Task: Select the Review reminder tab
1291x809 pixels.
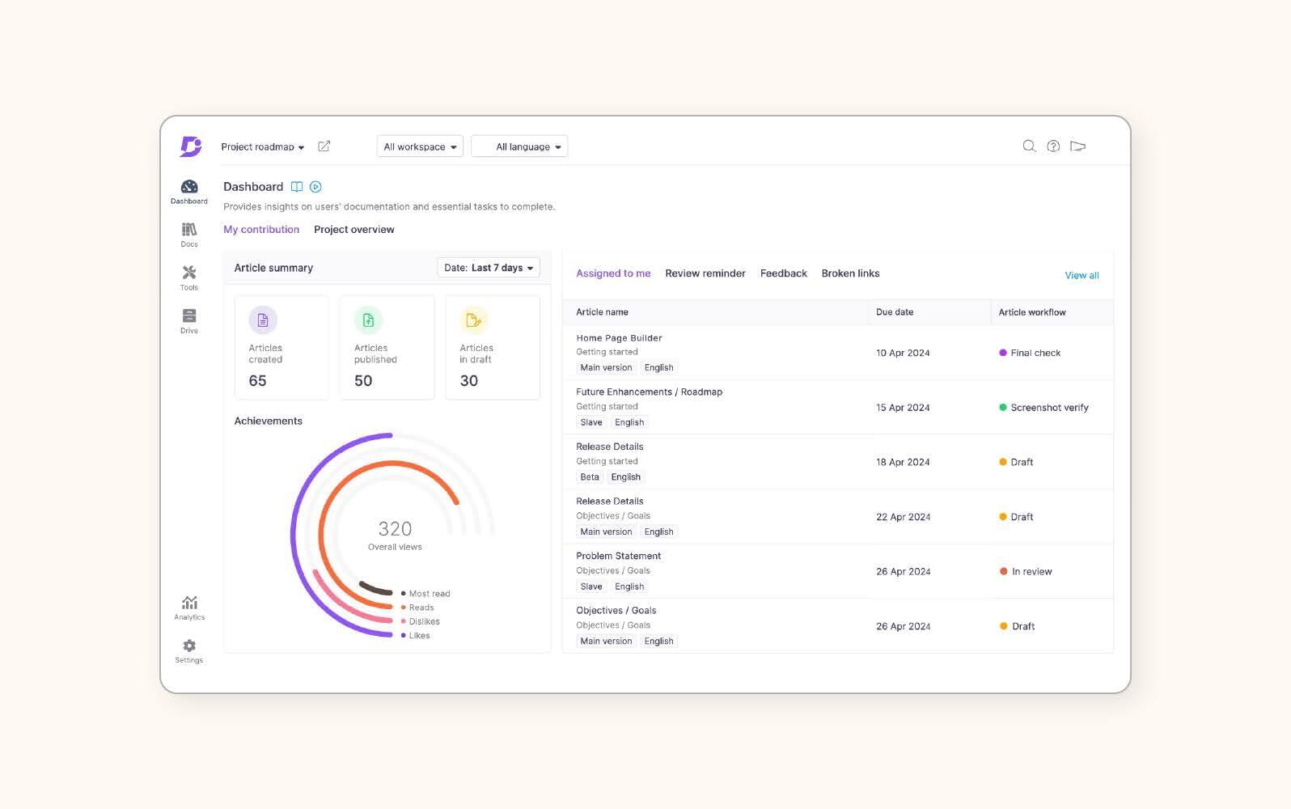Action: pyautogui.click(x=705, y=273)
